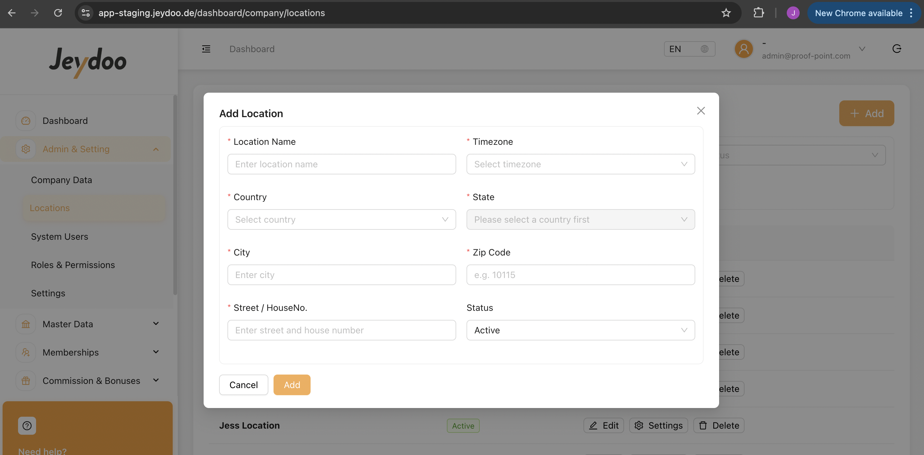The height and width of the screenshot is (455, 924).
Task: Click the logout icon in header
Action: tap(896, 49)
